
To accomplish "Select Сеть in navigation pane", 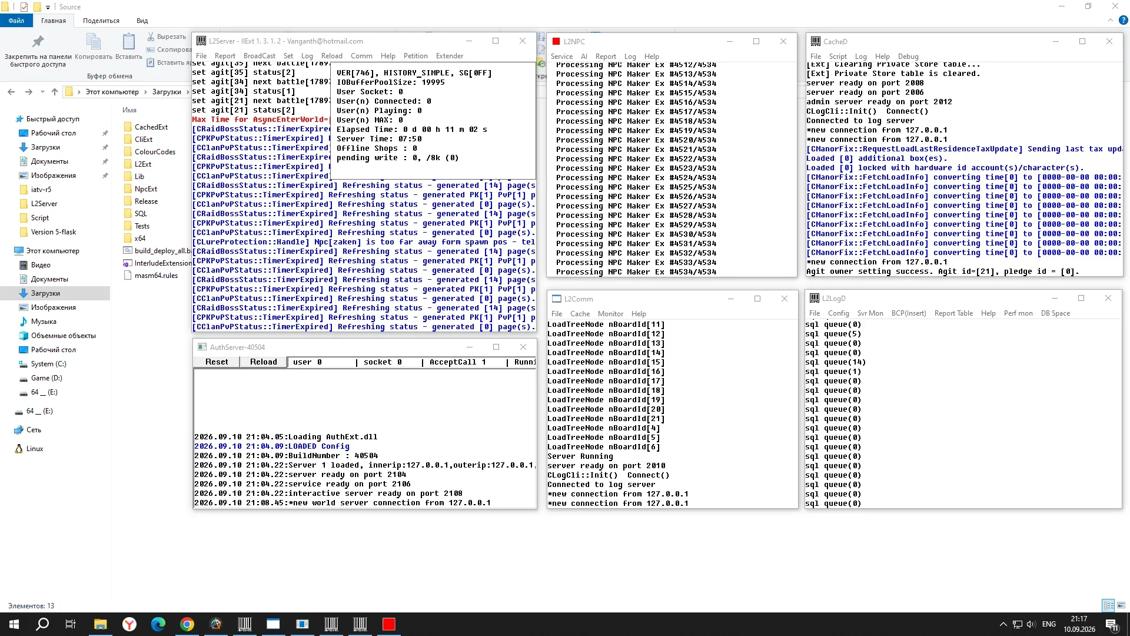I will 34,430.
